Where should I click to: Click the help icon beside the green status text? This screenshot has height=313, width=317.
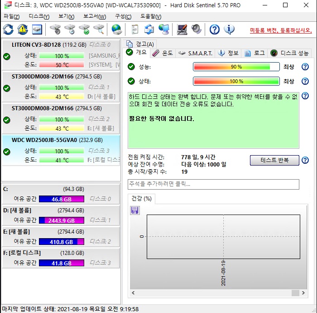point(305,96)
